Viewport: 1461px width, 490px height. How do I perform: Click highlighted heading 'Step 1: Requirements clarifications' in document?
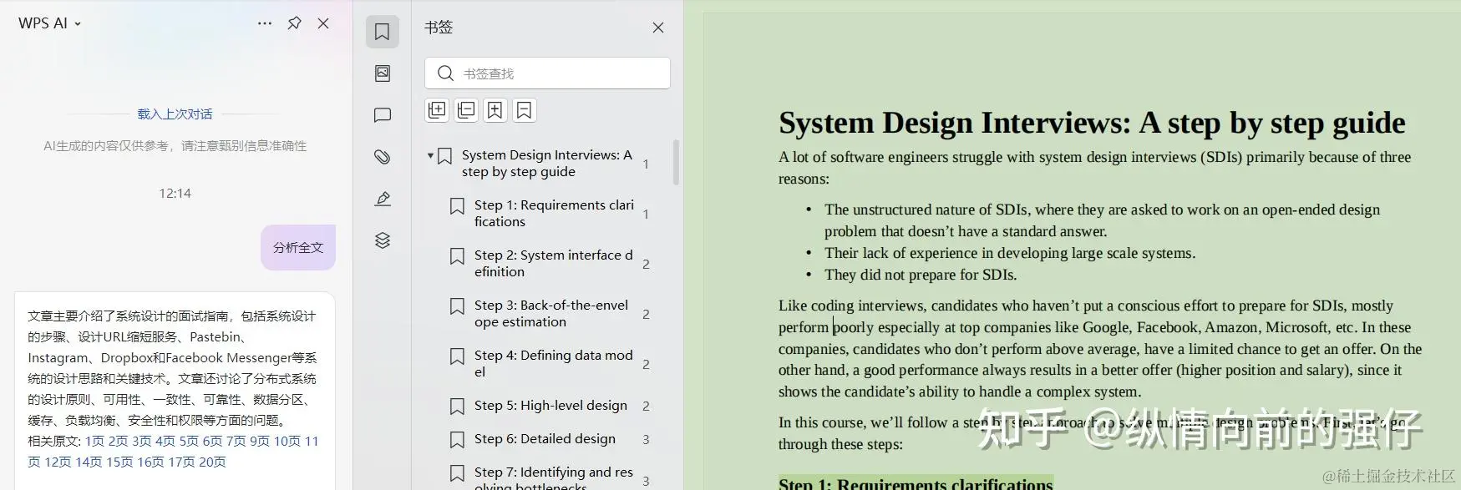916,483
